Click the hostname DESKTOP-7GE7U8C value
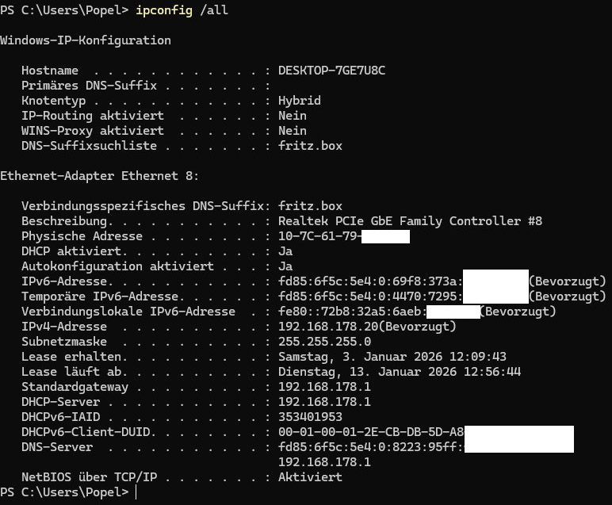This screenshot has width=612, height=505. [331, 71]
